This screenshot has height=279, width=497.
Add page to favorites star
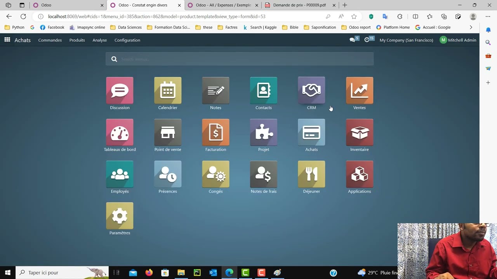pos(354,16)
